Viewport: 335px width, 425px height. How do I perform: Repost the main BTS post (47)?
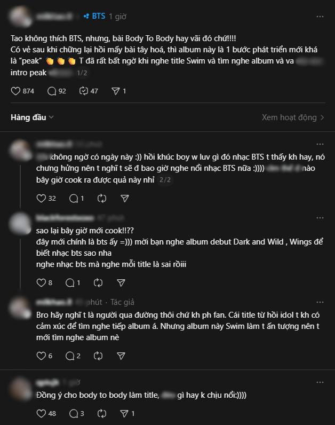coord(83,91)
